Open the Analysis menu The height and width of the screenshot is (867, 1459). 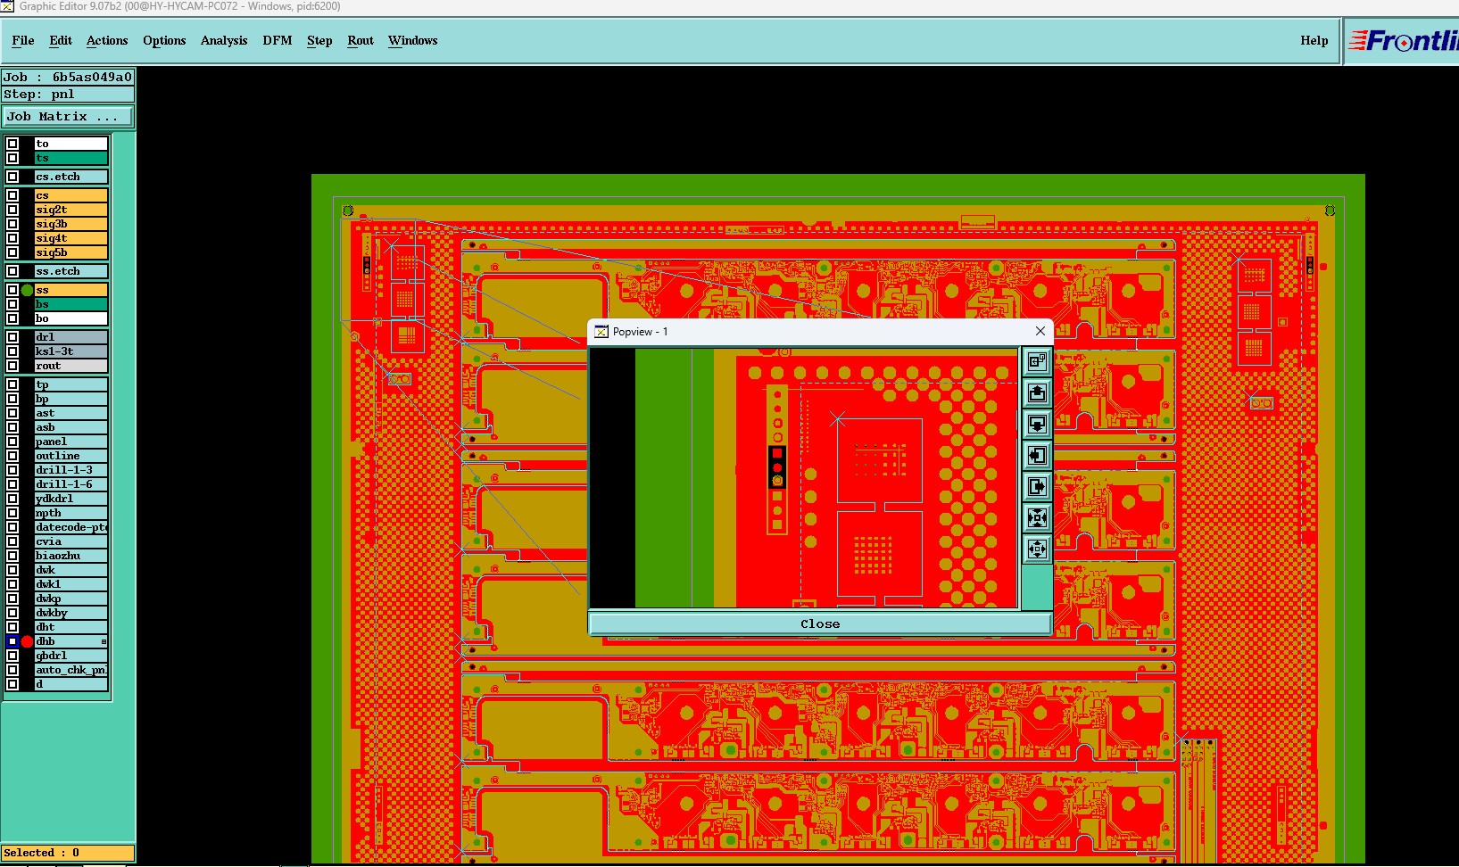pyautogui.click(x=224, y=41)
